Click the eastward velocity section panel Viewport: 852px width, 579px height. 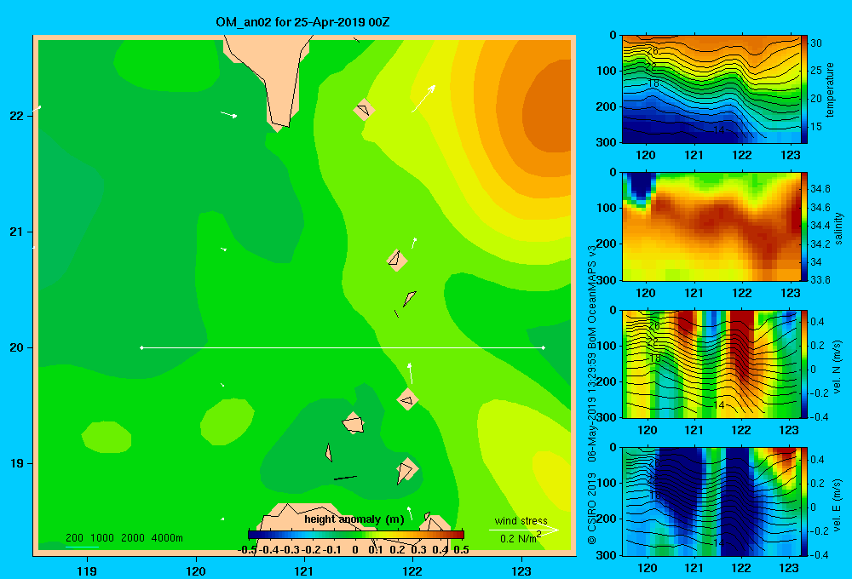[711, 502]
